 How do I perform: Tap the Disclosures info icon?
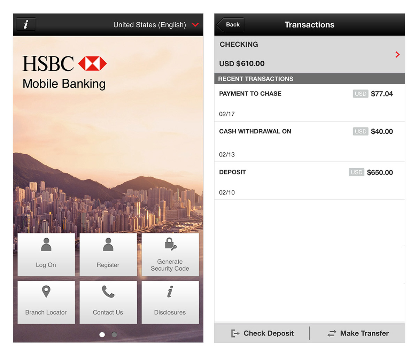170,292
